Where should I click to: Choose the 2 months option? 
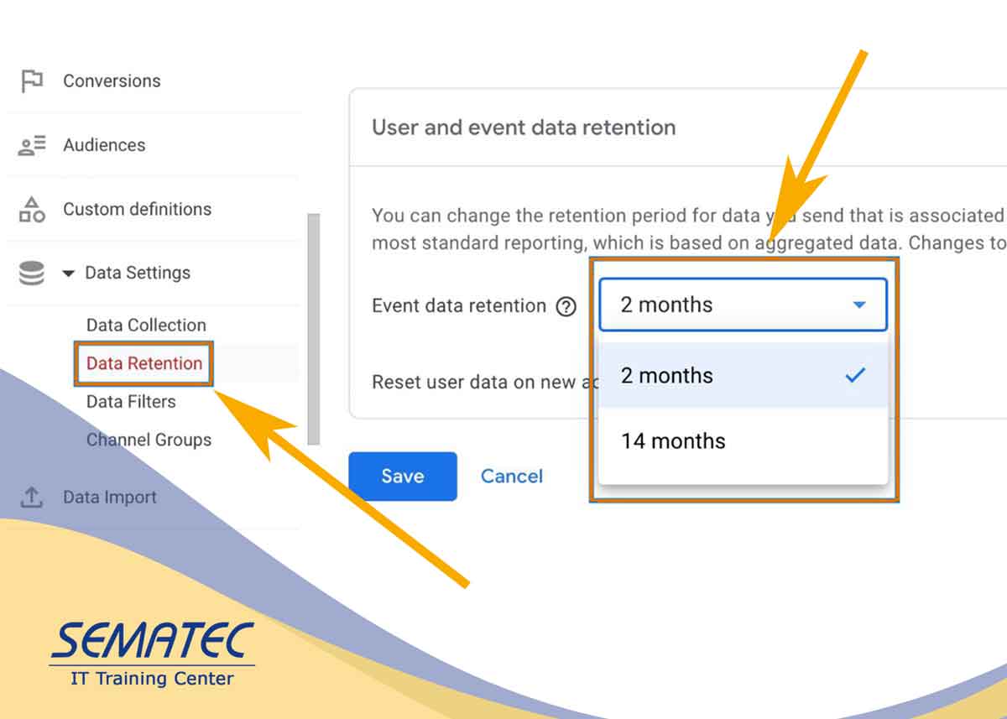743,375
